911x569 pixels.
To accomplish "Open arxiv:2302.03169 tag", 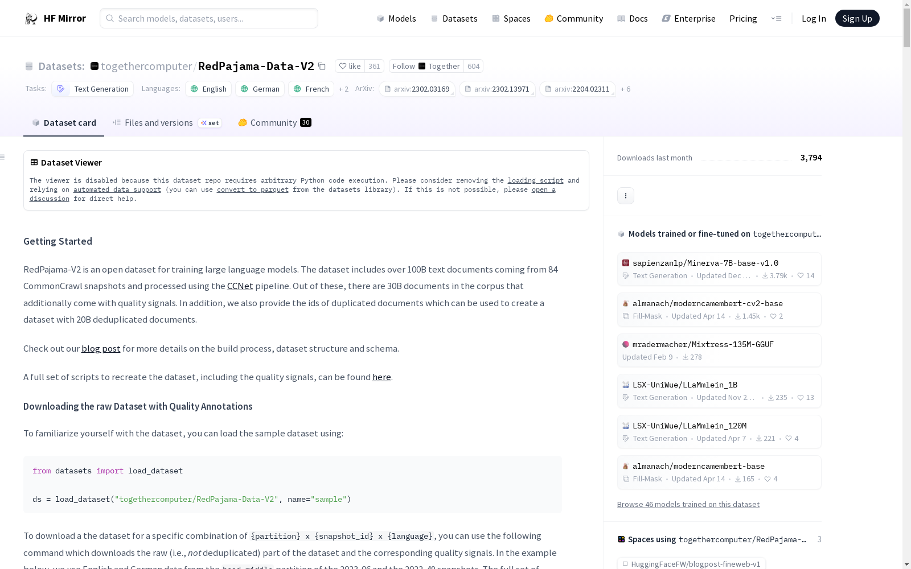I will click(417, 89).
